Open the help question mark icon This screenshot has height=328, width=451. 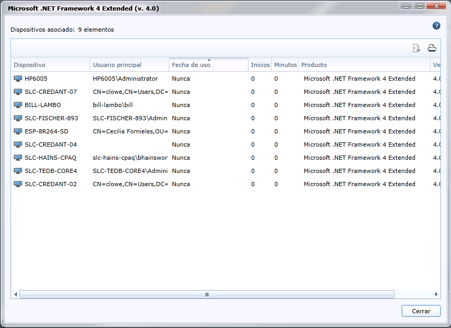click(x=436, y=26)
